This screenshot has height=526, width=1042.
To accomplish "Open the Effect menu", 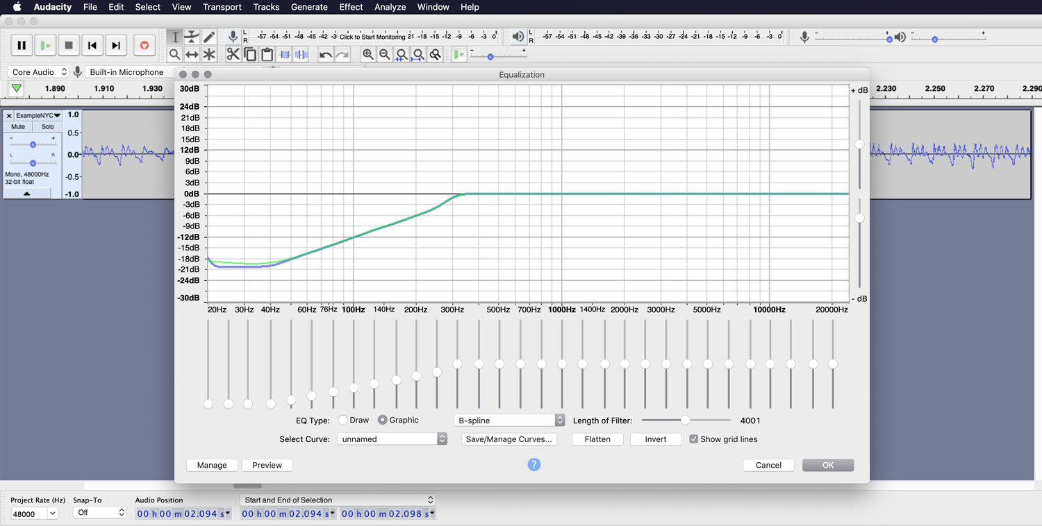I will 351,7.
